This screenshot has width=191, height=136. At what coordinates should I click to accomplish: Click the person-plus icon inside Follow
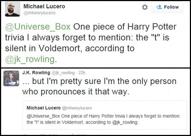tap(159, 8)
